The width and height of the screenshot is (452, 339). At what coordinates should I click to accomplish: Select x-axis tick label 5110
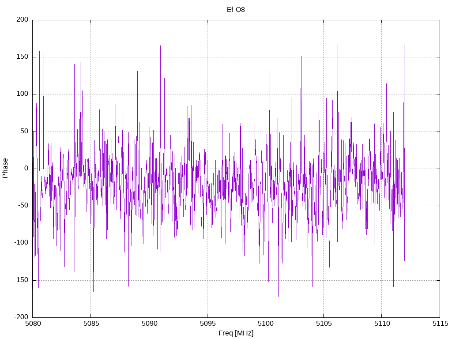pyautogui.click(x=382, y=324)
